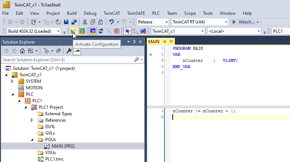Expand the SYSTEM tree node
290x162 pixels.
pos(13,81)
